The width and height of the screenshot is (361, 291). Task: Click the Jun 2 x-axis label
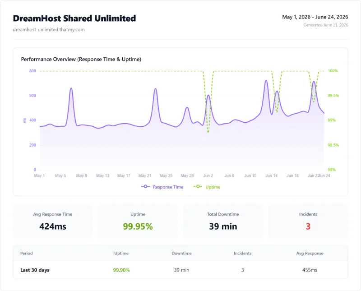(x=208, y=176)
